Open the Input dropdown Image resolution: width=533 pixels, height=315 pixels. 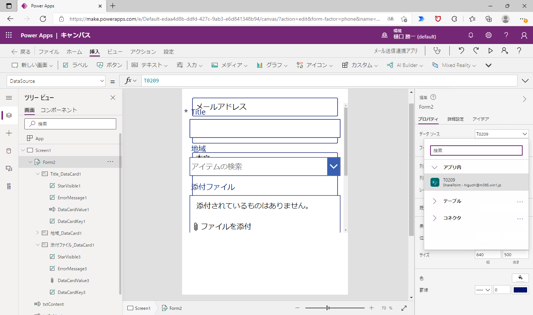[190, 65]
